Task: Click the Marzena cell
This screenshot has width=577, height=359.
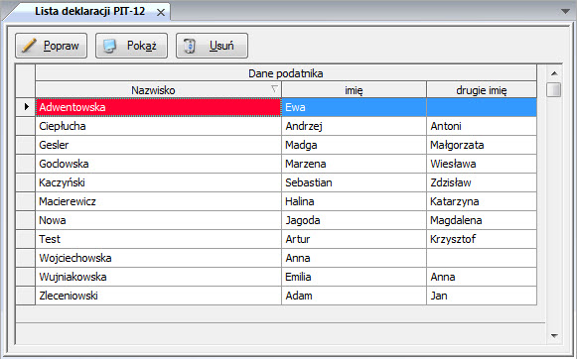Action: tap(354, 164)
